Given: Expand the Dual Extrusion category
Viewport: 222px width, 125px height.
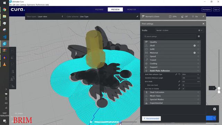Looking at the screenshot, I should click(x=172, y=92).
